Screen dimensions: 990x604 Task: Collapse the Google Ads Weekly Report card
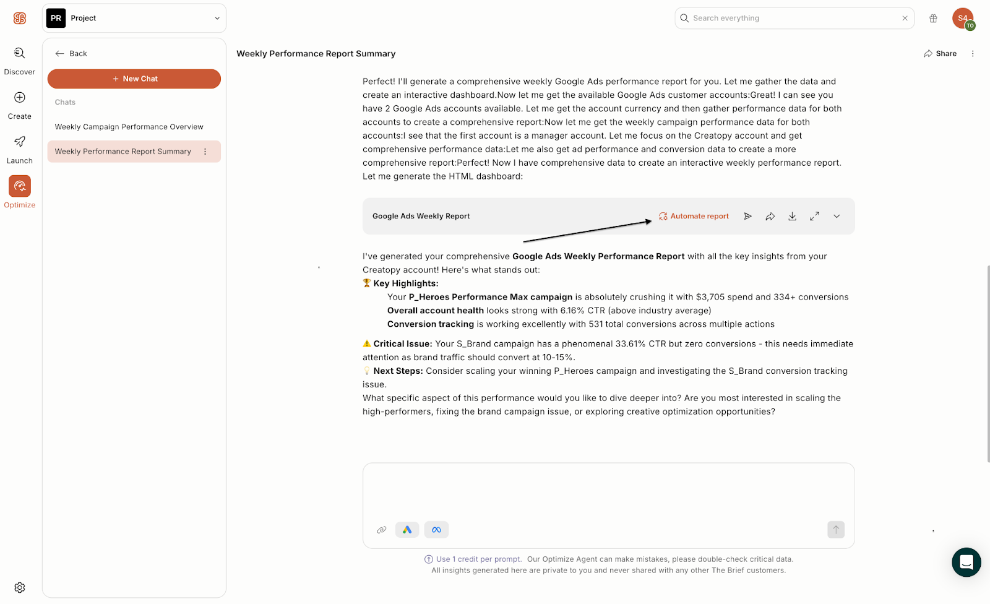[837, 216]
